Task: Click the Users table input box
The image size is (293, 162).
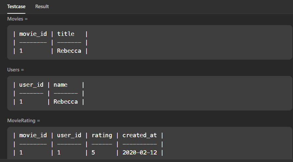Action: coord(149,93)
